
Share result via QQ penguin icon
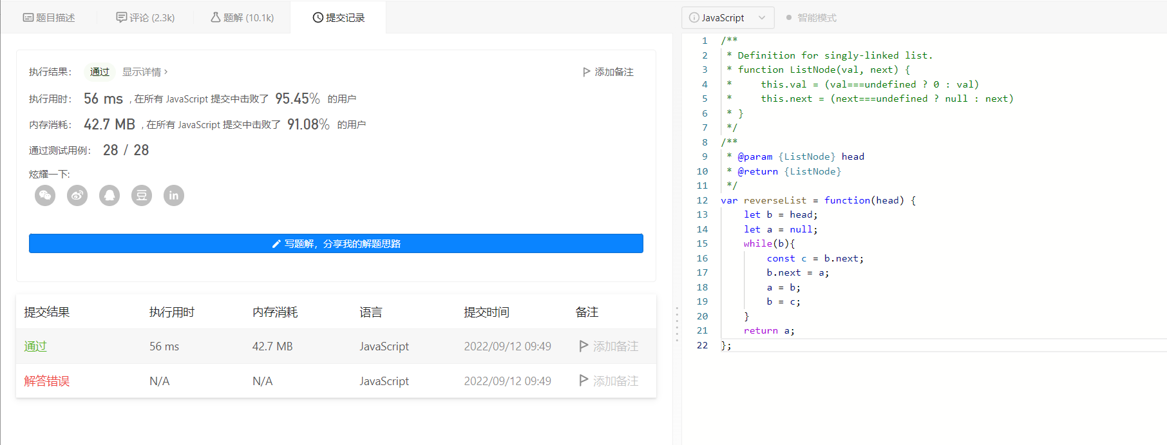coord(109,195)
